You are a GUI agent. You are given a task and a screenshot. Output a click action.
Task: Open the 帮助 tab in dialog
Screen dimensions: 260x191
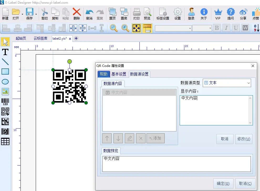pos(104,74)
